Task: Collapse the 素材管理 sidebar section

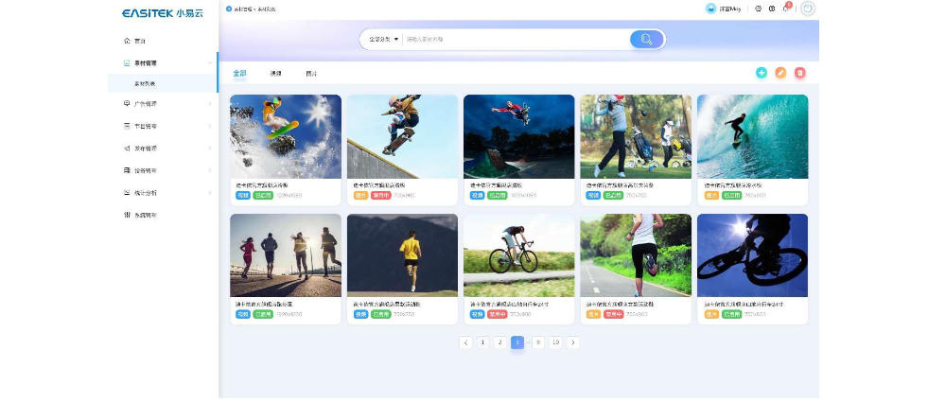Action: (210, 63)
